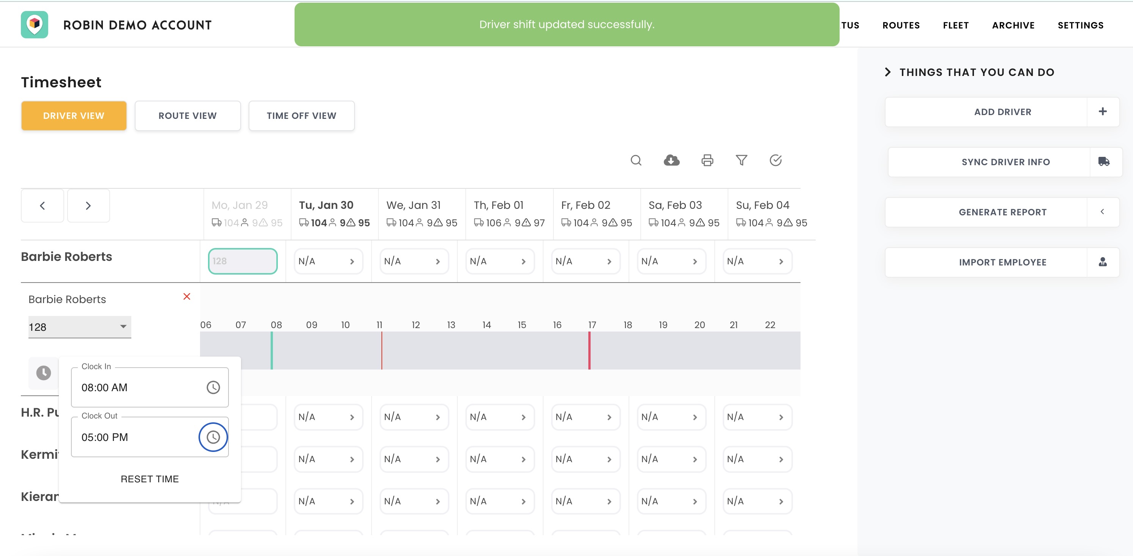Expand Tu Jan 30 shift details for Barbie Roberts
This screenshot has height=556, width=1133.
click(x=351, y=261)
